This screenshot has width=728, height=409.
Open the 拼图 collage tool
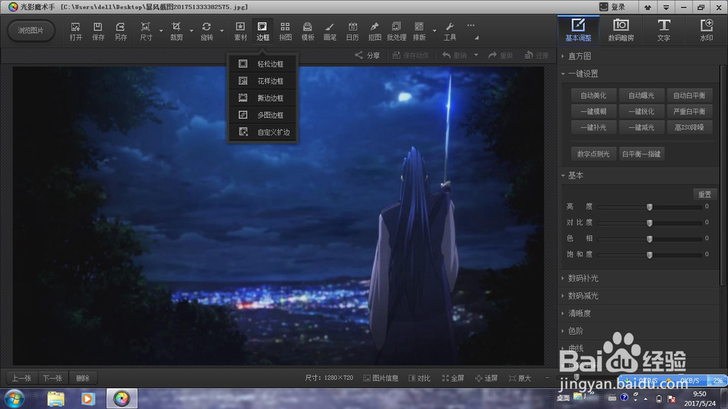click(x=285, y=31)
